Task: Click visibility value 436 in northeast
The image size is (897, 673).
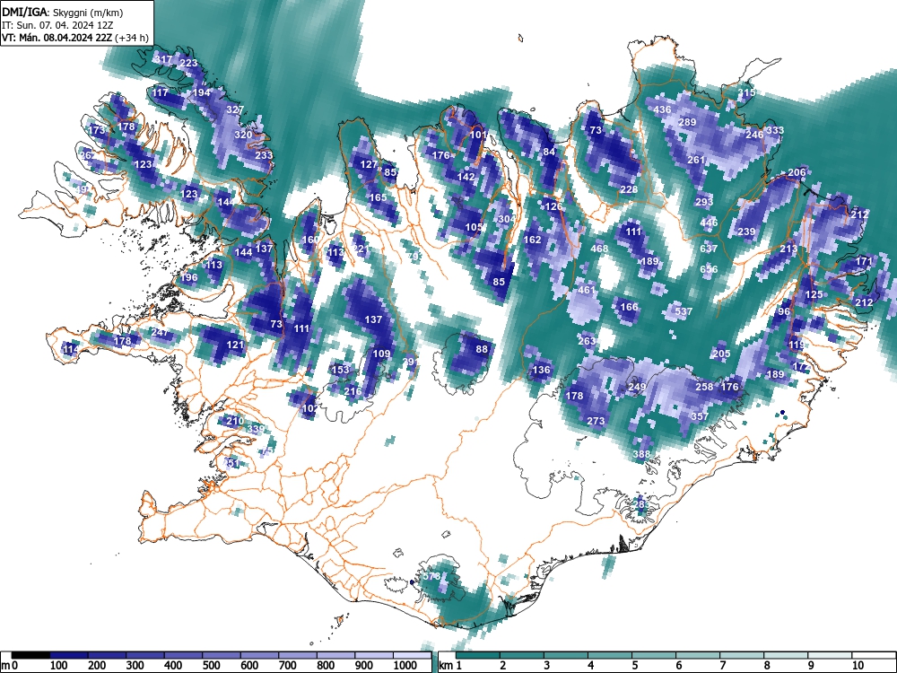Action: (662, 109)
